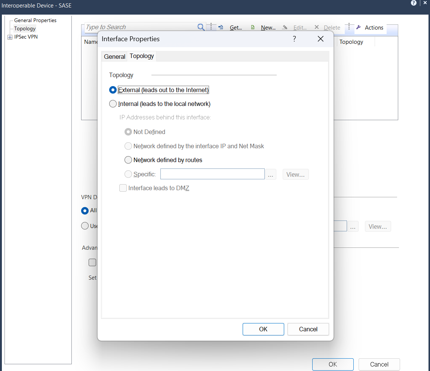Select General Properties in the left tree
The image size is (430, 371).
pos(35,20)
